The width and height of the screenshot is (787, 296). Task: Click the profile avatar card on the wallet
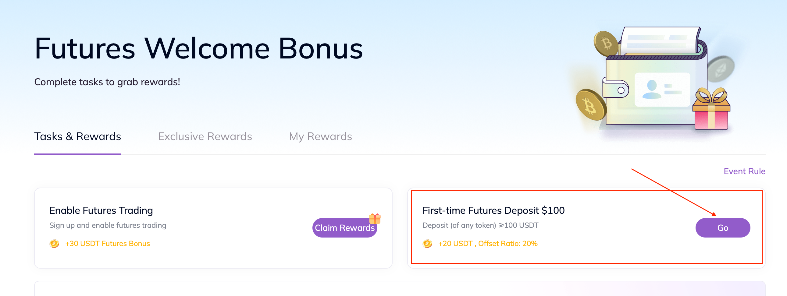coord(662,90)
